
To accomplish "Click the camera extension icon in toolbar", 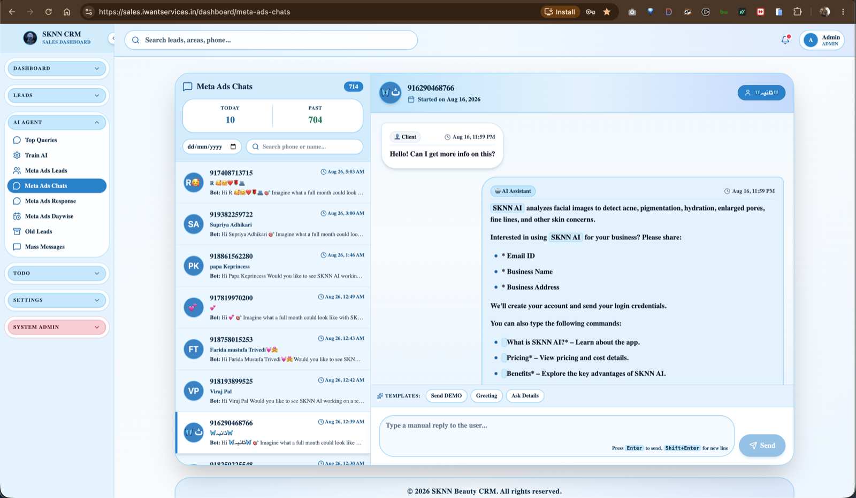I will pos(632,12).
